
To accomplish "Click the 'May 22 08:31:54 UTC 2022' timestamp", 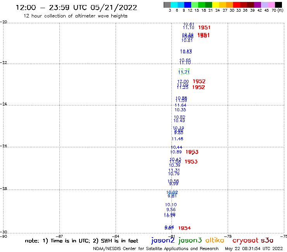I will (254, 249).
